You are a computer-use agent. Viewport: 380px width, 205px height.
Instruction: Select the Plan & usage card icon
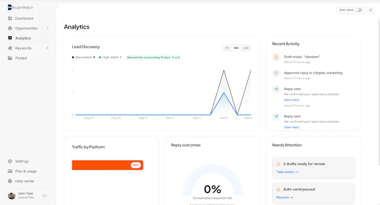tap(10, 171)
